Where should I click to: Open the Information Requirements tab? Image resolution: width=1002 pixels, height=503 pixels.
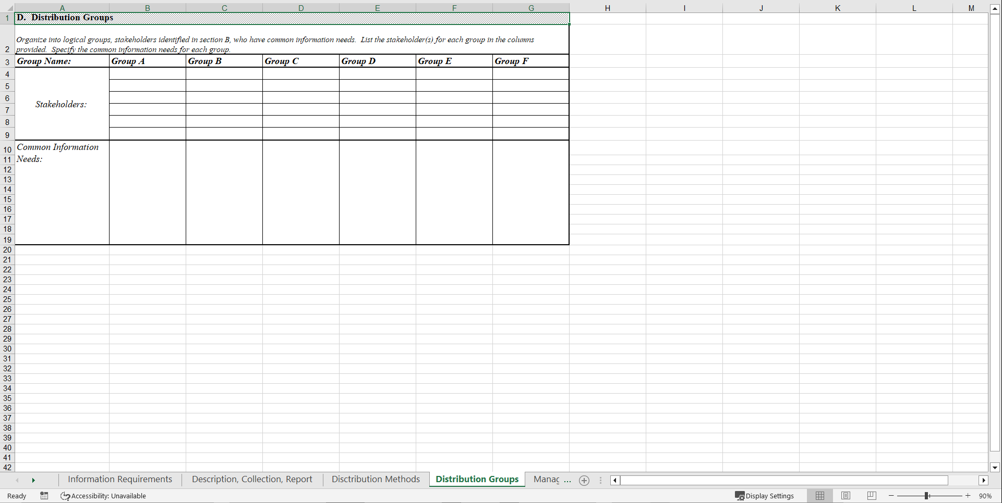[x=119, y=479]
